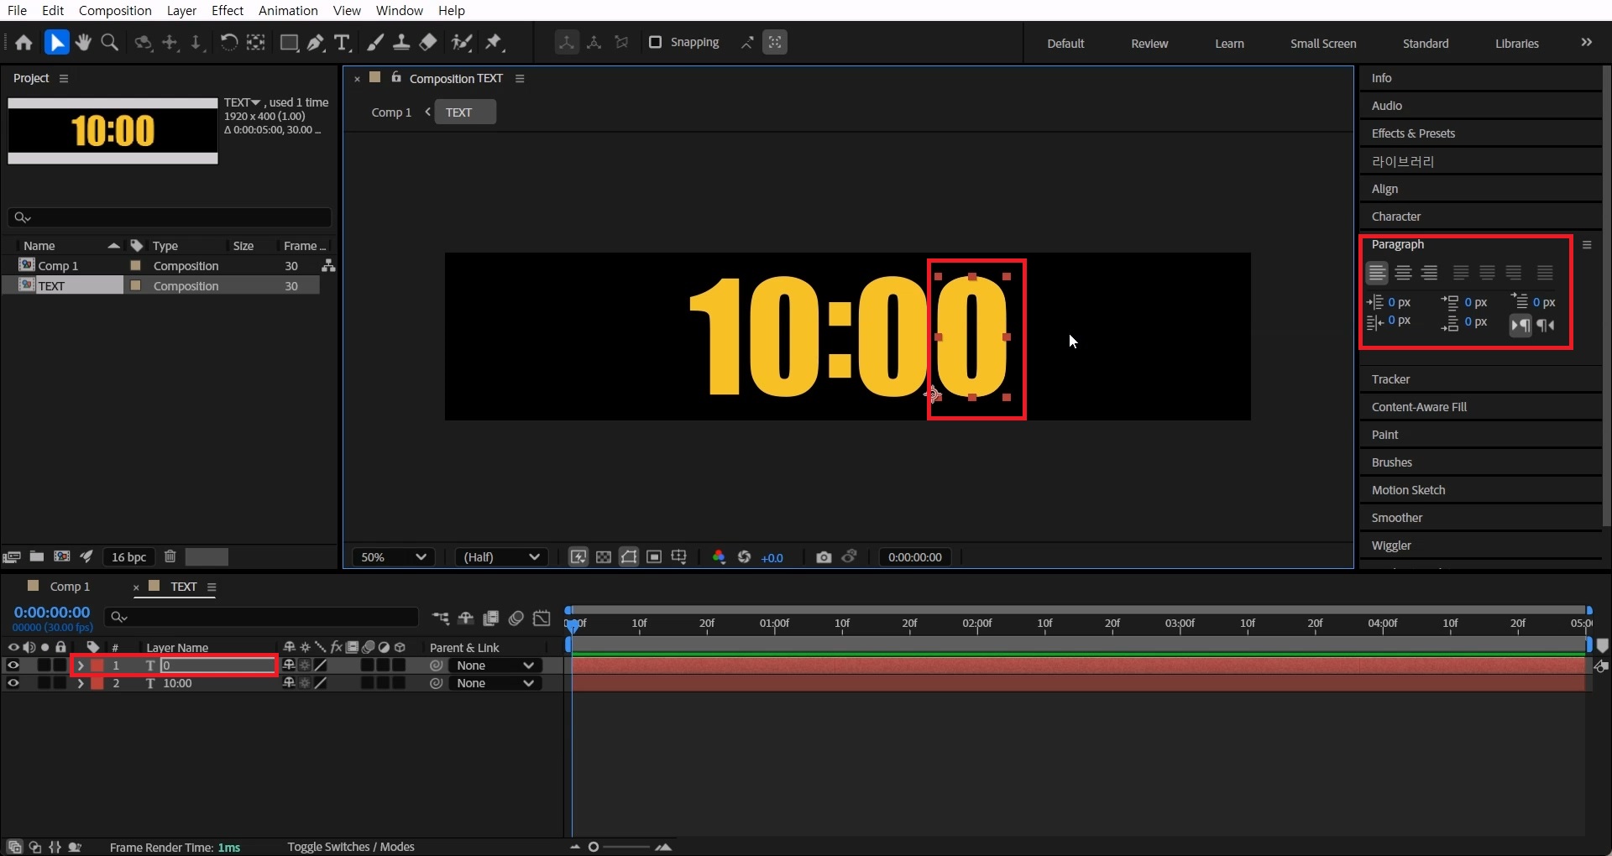
Task: Delete selected project item with trash icon
Action: (170, 556)
